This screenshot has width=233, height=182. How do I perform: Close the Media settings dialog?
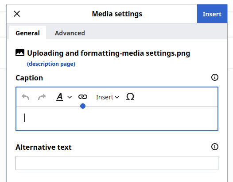(17, 14)
